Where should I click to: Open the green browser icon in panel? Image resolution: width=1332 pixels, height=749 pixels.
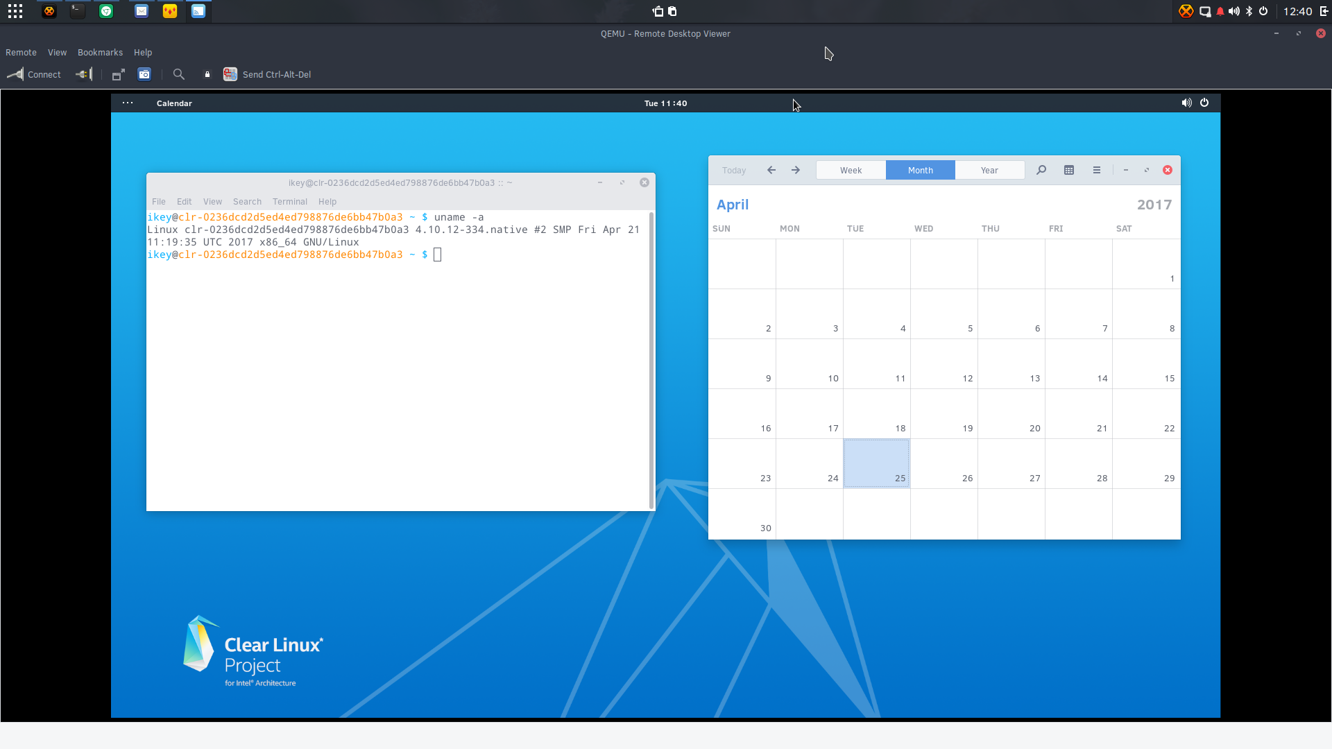pos(106,11)
